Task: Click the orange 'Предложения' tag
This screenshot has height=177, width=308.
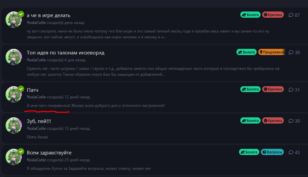Action: [x=272, y=52]
